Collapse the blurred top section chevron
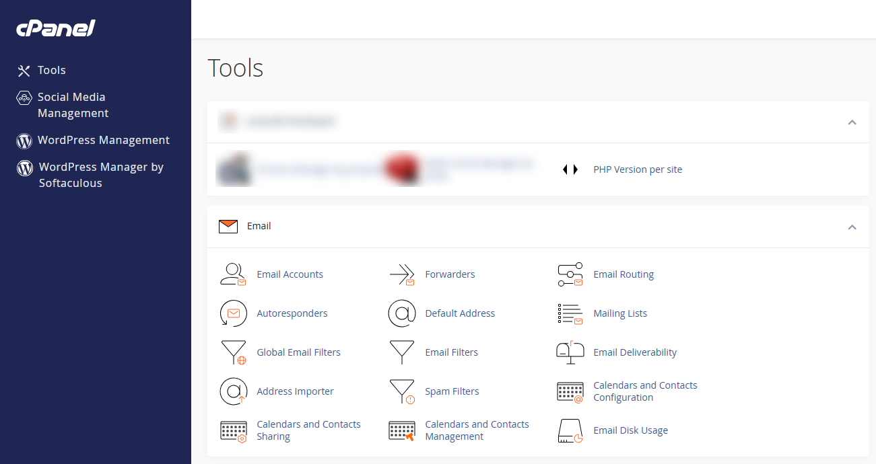 click(x=852, y=122)
